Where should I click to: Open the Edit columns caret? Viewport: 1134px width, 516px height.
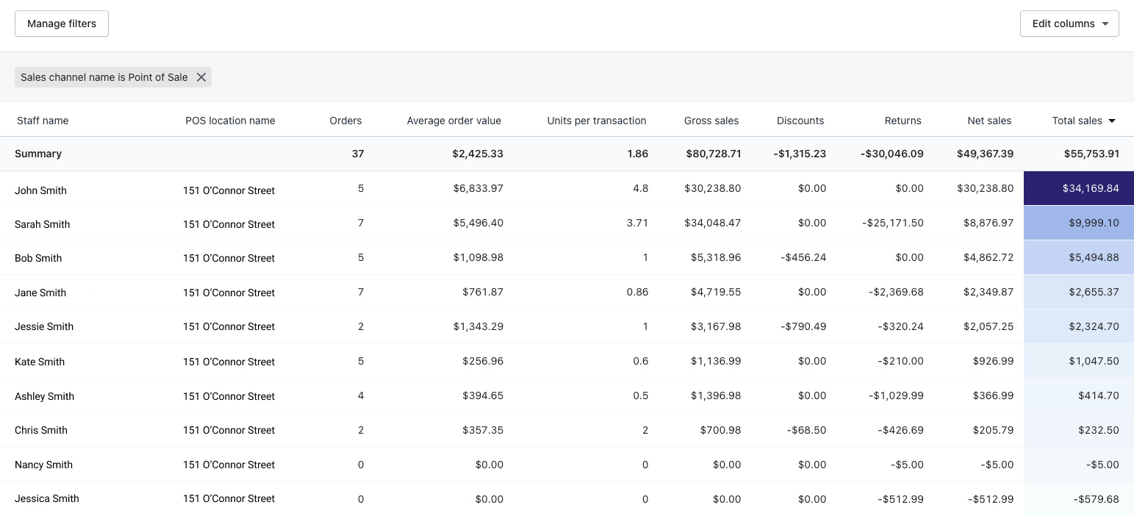coord(1106,23)
